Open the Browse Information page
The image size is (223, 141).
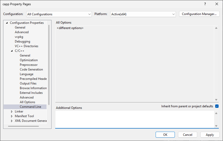click(x=33, y=88)
